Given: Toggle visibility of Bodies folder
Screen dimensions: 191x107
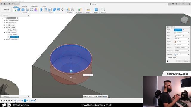Looking at the screenshot, I should [7, 27].
